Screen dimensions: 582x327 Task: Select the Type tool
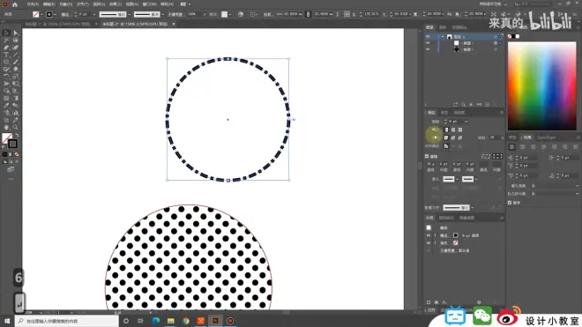point(6,55)
